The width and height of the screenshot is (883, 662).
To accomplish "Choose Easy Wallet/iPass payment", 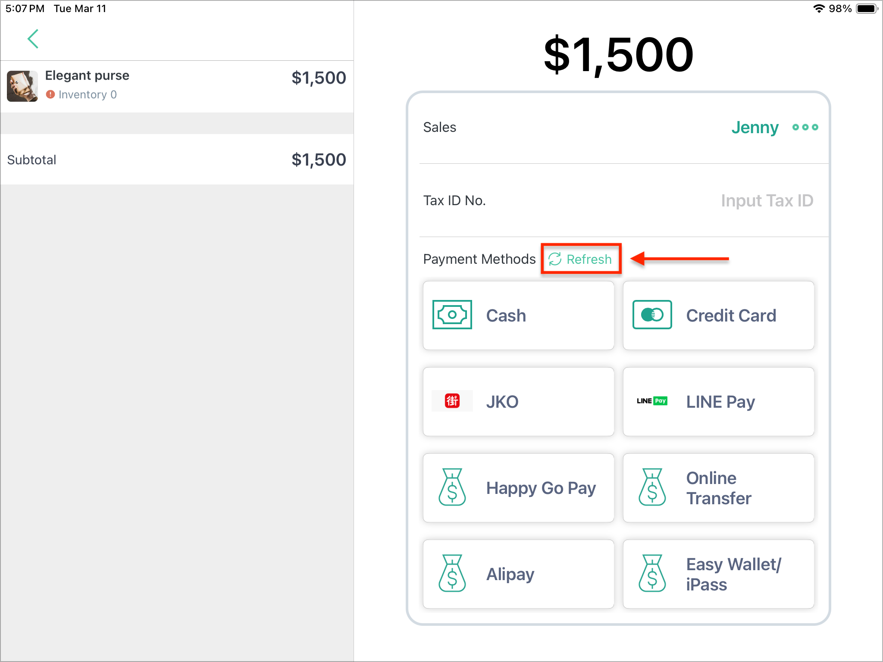I will click(x=718, y=574).
